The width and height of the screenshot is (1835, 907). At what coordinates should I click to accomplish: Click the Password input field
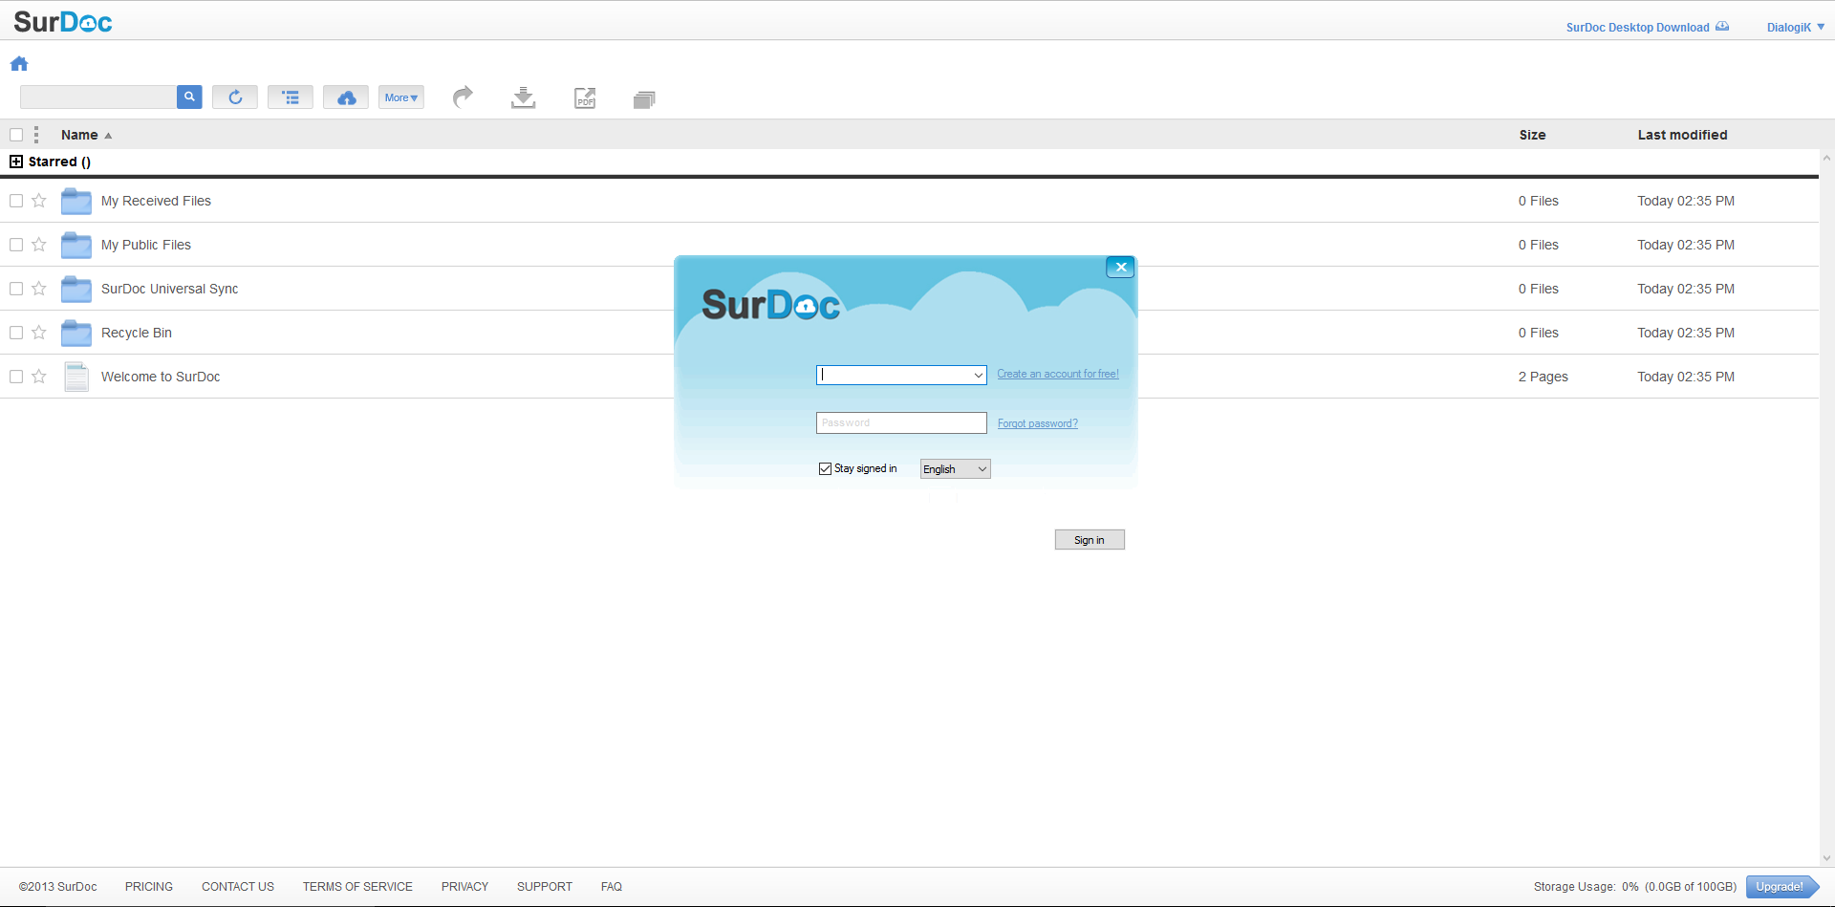(x=901, y=422)
